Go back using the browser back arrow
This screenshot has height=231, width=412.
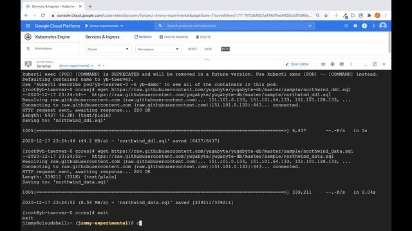(x=26, y=15)
